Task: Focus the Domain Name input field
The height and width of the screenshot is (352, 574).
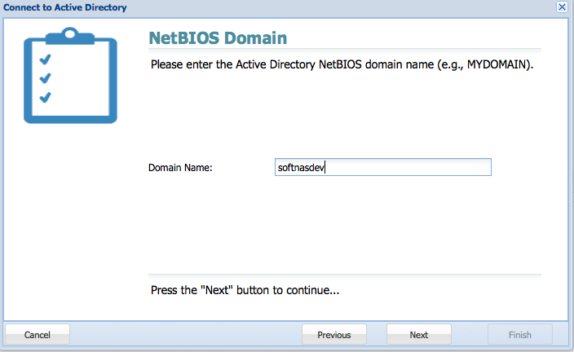Action: (383, 167)
